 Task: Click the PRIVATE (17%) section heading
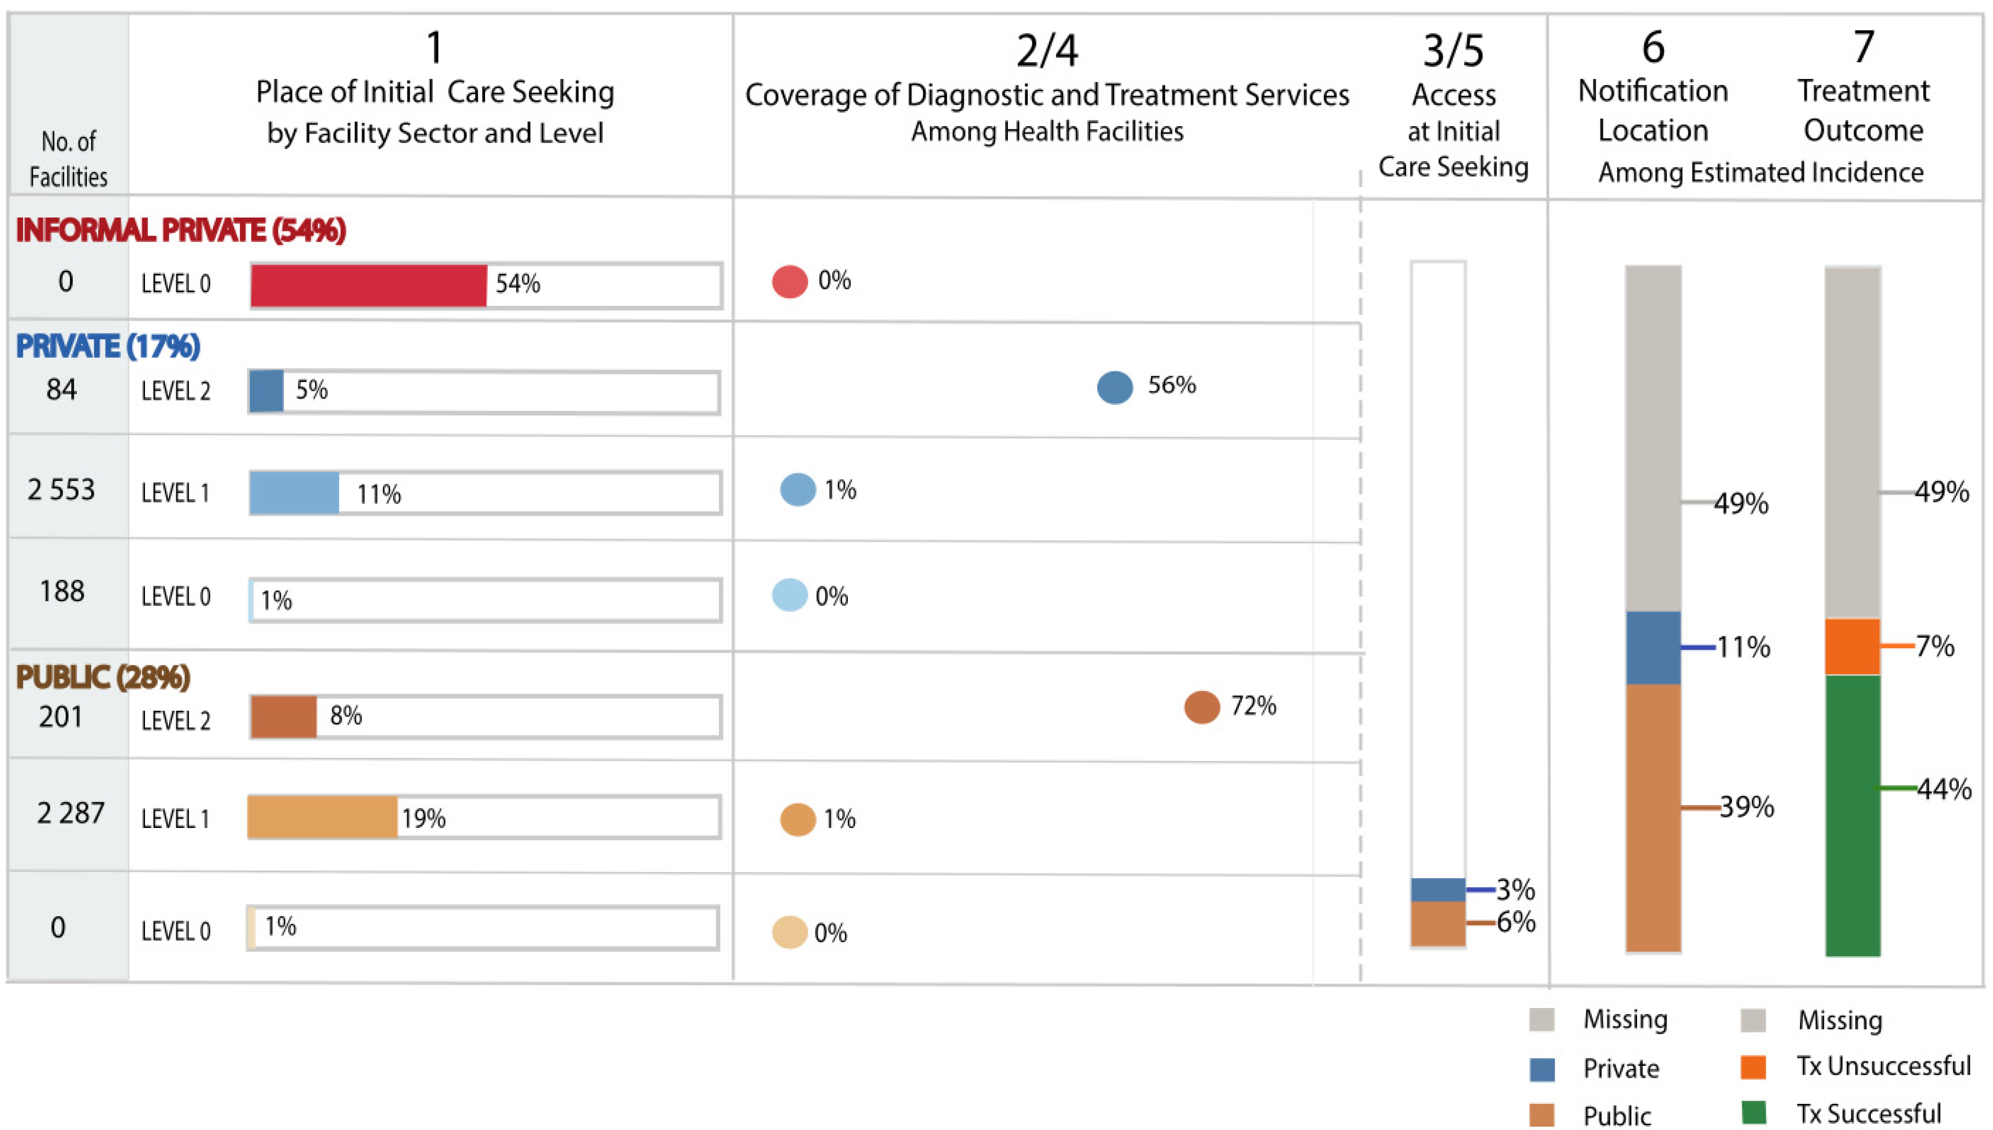pos(108,346)
